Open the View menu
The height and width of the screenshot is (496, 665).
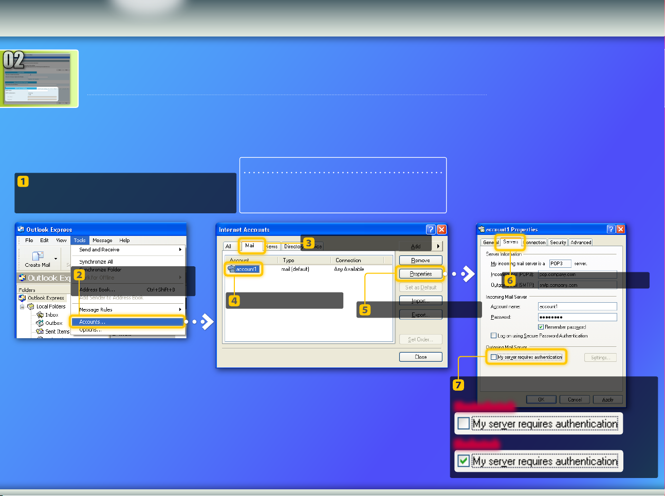click(61, 240)
